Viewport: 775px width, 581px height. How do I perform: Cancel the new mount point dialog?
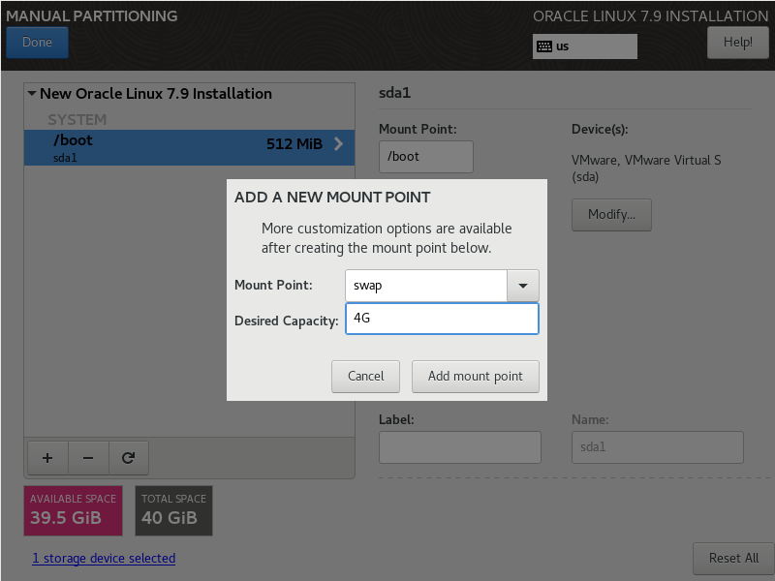click(x=365, y=377)
